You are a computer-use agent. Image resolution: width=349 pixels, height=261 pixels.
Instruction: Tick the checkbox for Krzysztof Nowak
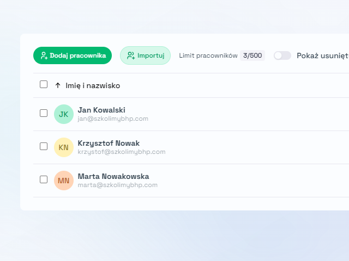[44, 146]
